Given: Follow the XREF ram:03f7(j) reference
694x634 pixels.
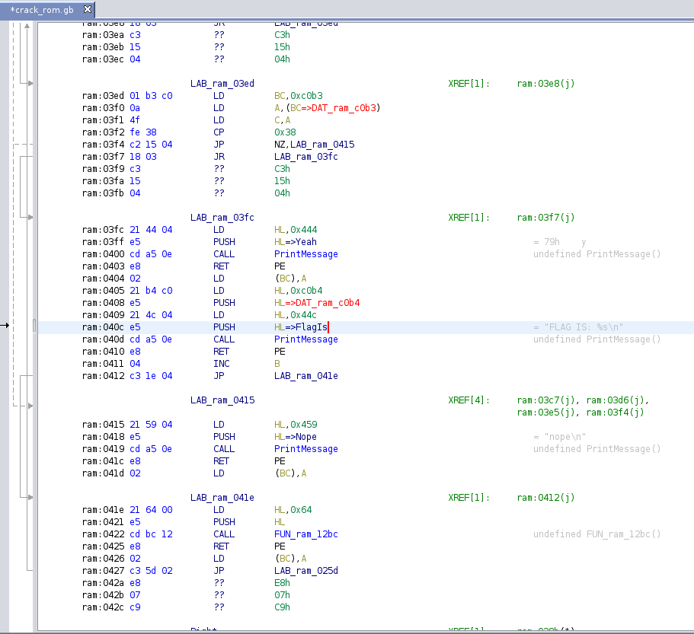Looking at the screenshot, I should tap(545, 218).
